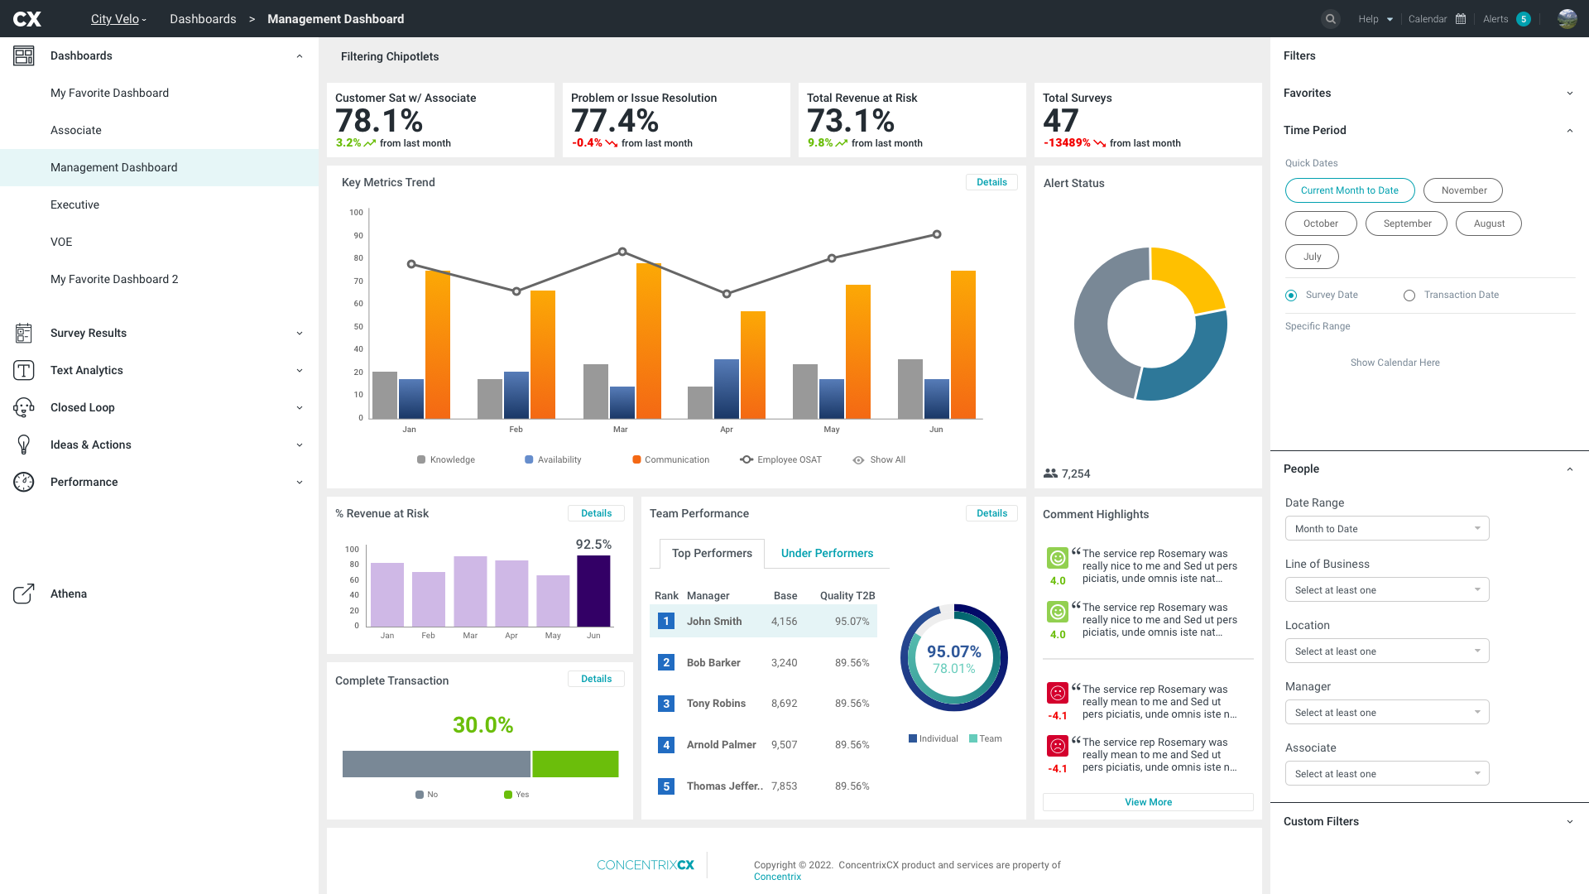The height and width of the screenshot is (894, 1589).
Task: Select the Survey Date radio button
Action: point(1291,296)
